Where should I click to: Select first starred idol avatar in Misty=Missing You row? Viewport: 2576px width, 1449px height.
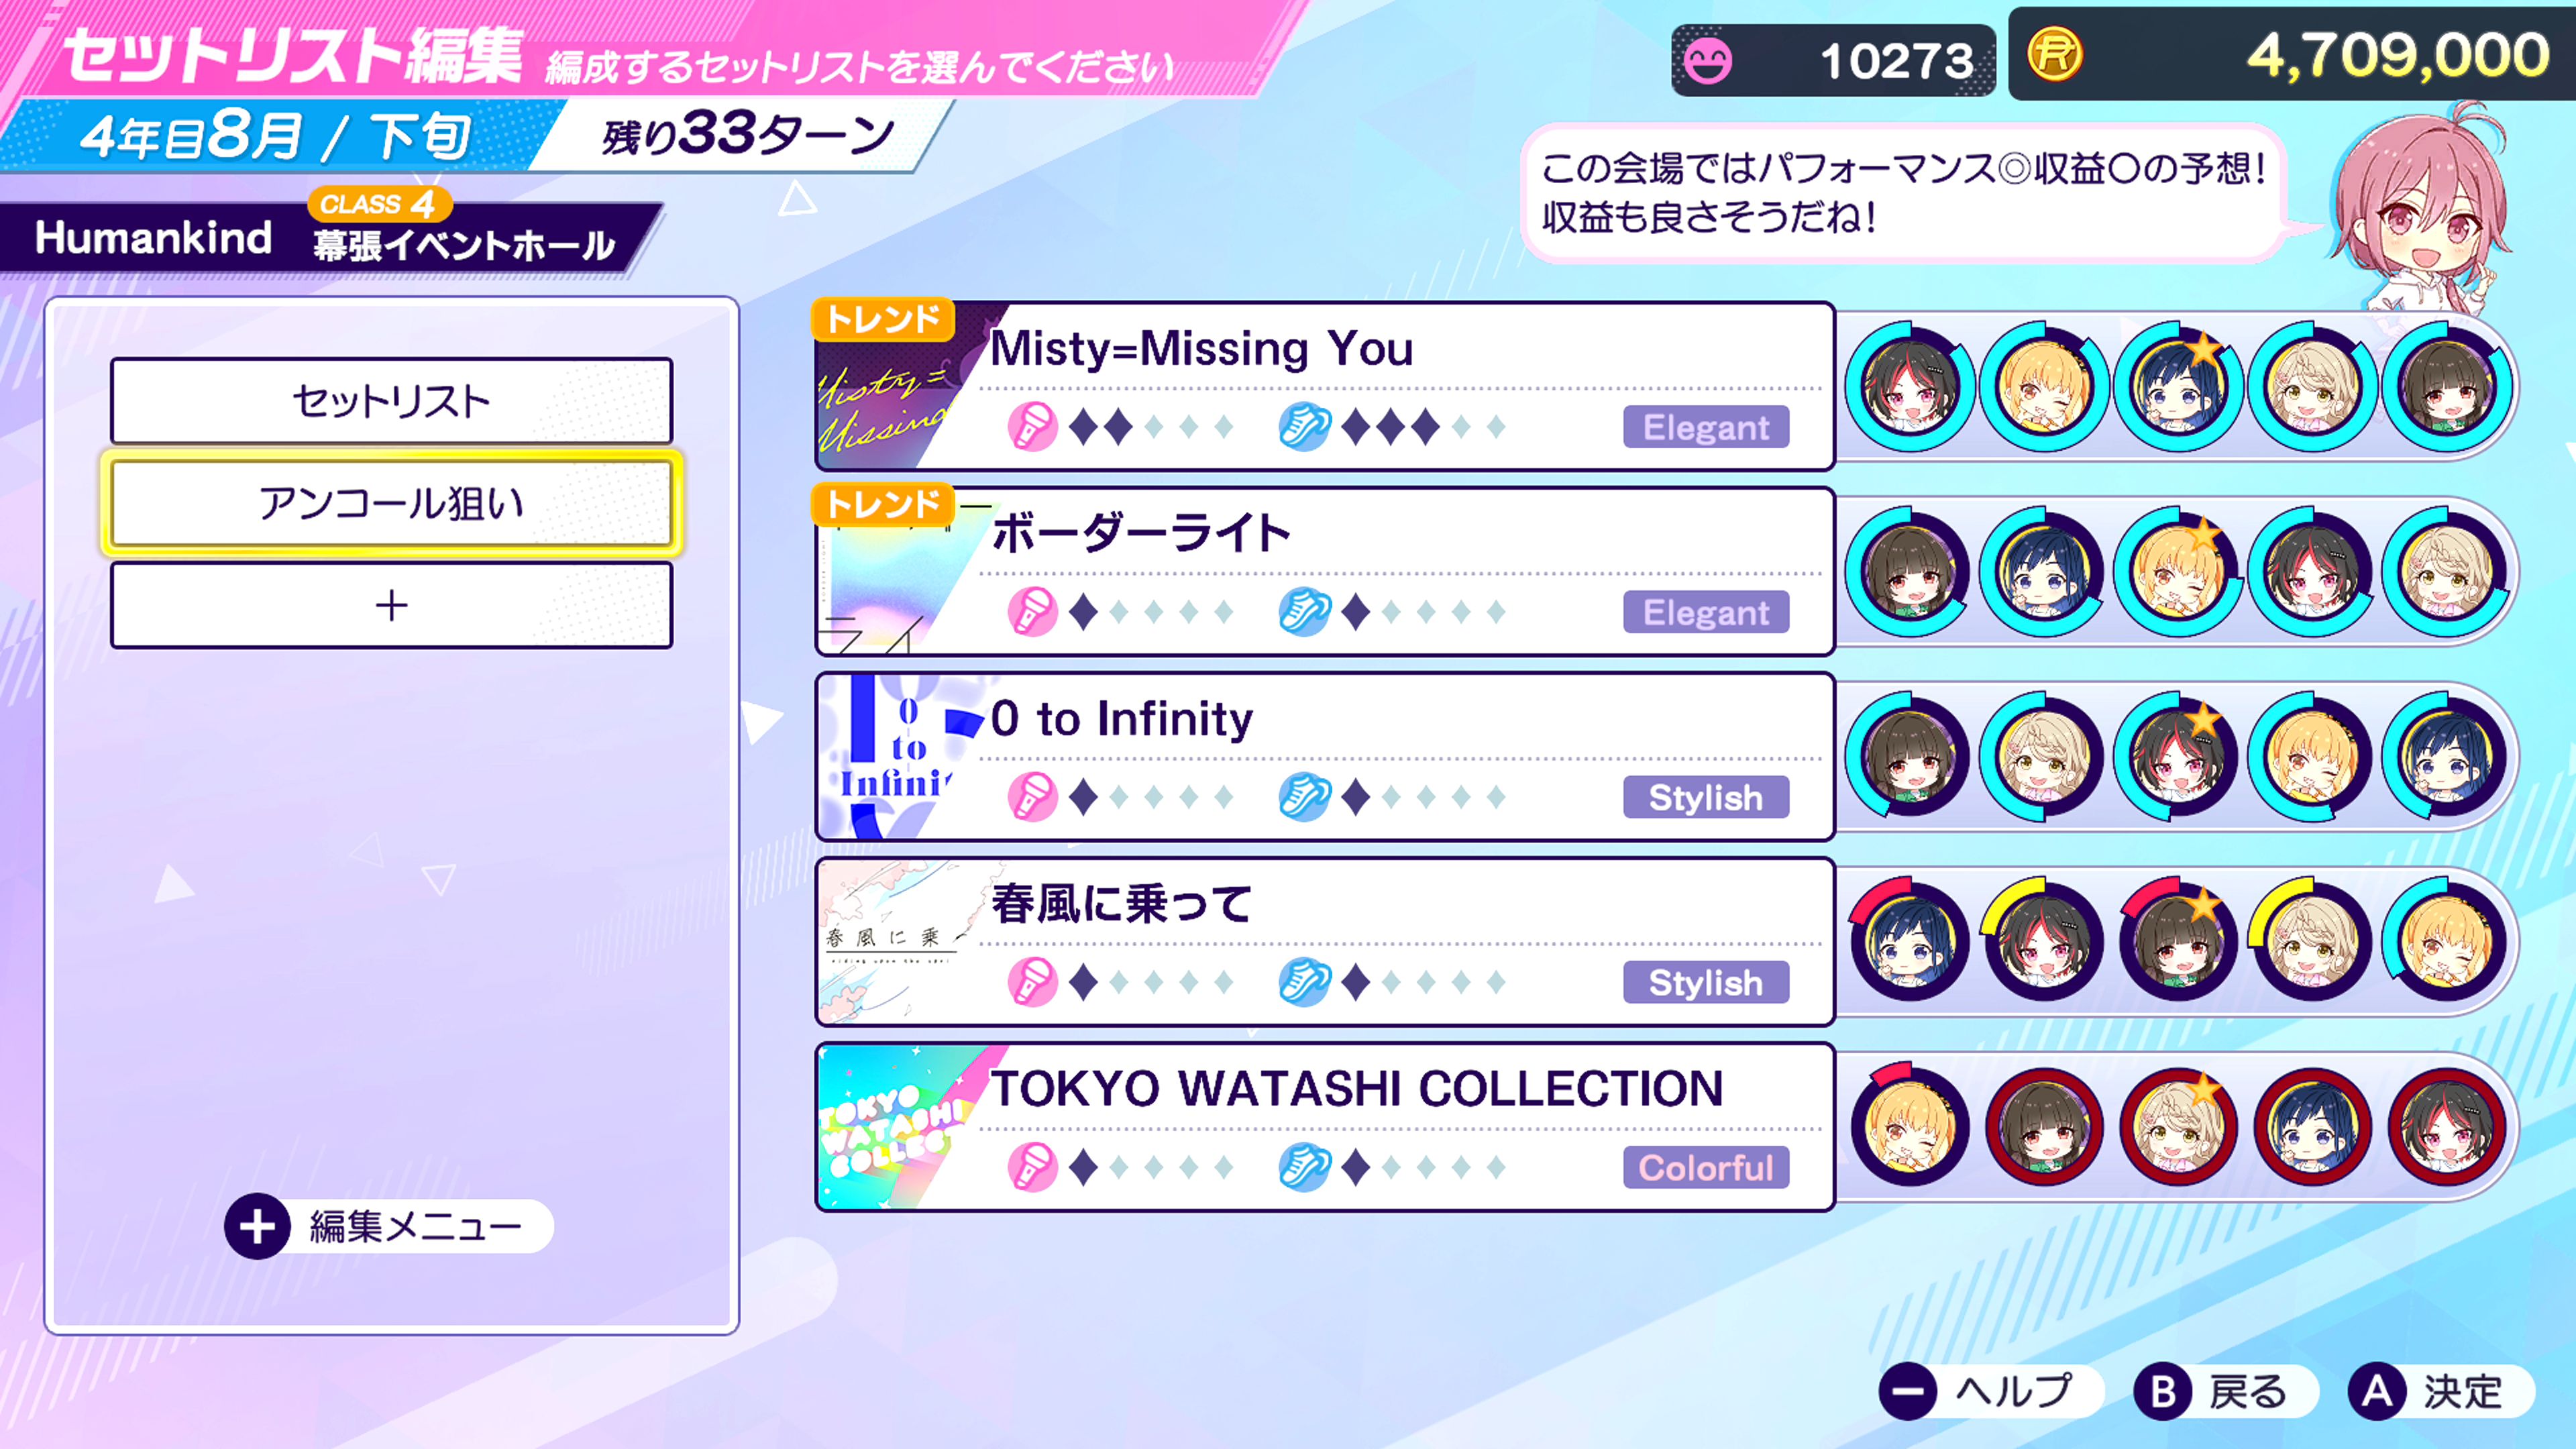pyautogui.click(x=2178, y=388)
